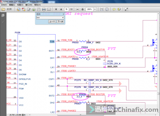The image size is (160, 116).
Task: Click the 17030_TON net label
Action: [66, 40]
